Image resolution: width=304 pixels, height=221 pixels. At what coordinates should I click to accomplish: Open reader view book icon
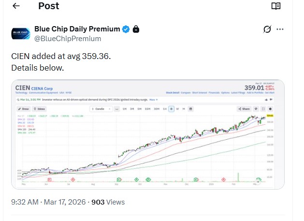tap(275, 6)
